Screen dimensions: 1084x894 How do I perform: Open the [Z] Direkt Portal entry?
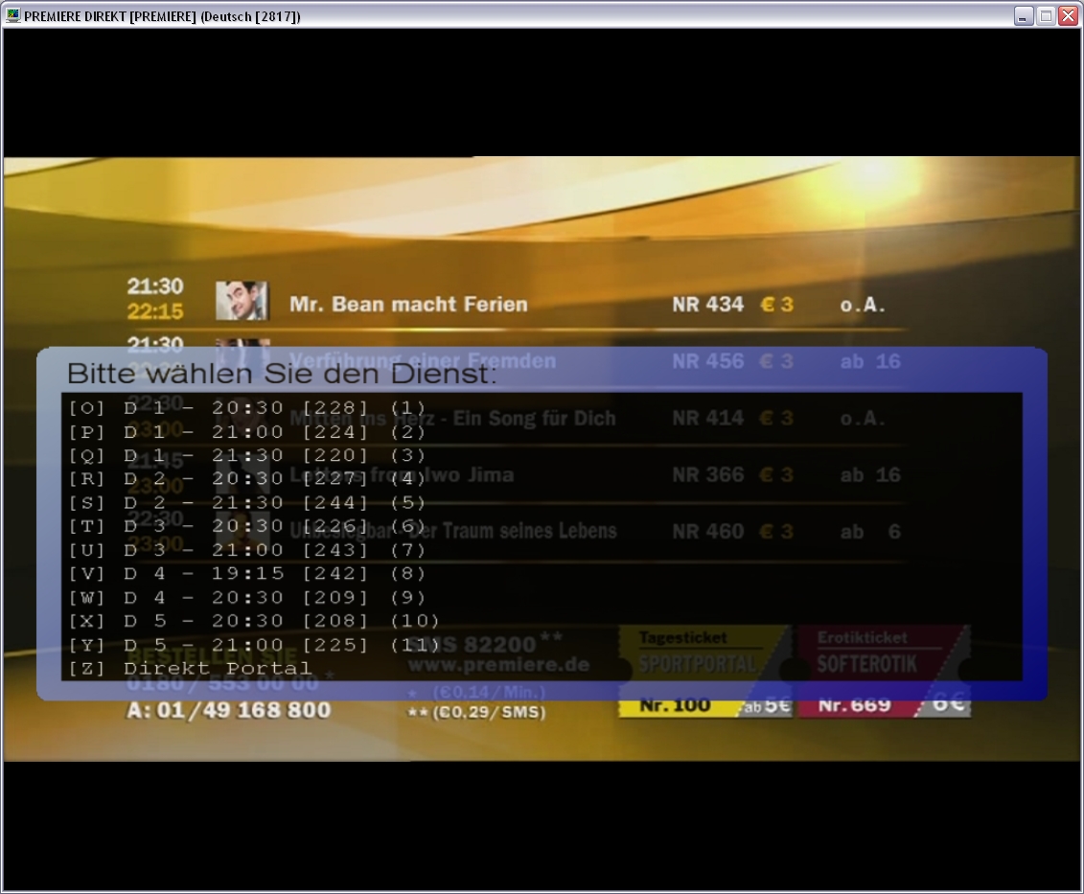coord(191,669)
